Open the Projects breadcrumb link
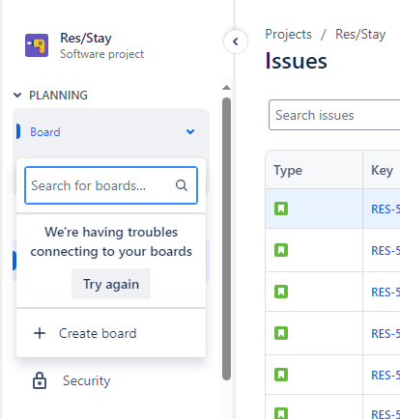This screenshot has height=419, width=400. pyautogui.click(x=288, y=34)
